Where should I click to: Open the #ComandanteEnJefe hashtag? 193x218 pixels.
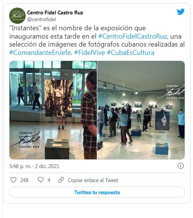pos(40,53)
